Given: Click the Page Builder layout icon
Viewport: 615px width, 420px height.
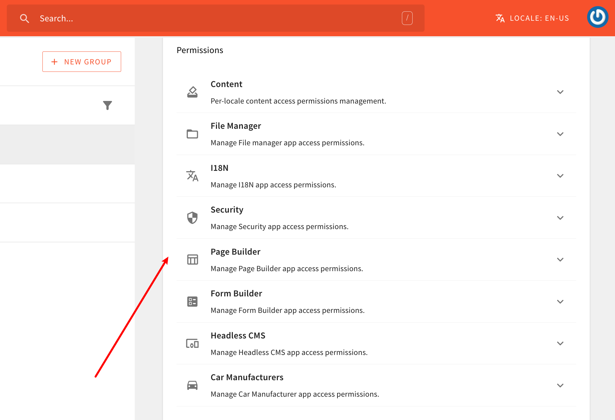Looking at the screenshot, I should 192,260.
